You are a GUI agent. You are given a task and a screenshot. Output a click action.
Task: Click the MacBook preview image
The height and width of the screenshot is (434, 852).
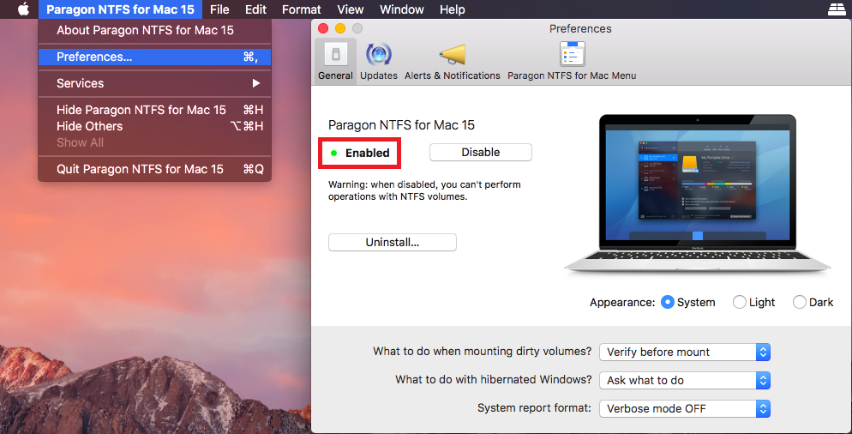click(697, 193)
